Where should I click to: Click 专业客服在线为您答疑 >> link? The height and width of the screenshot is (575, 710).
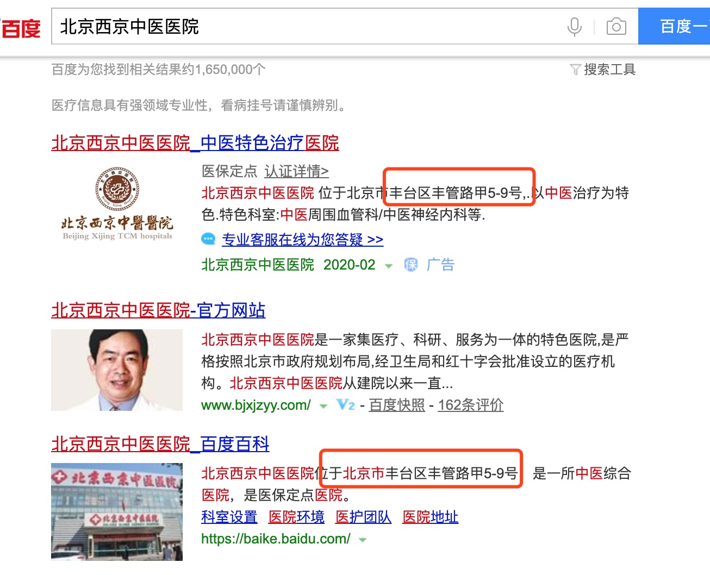(302, 239)
